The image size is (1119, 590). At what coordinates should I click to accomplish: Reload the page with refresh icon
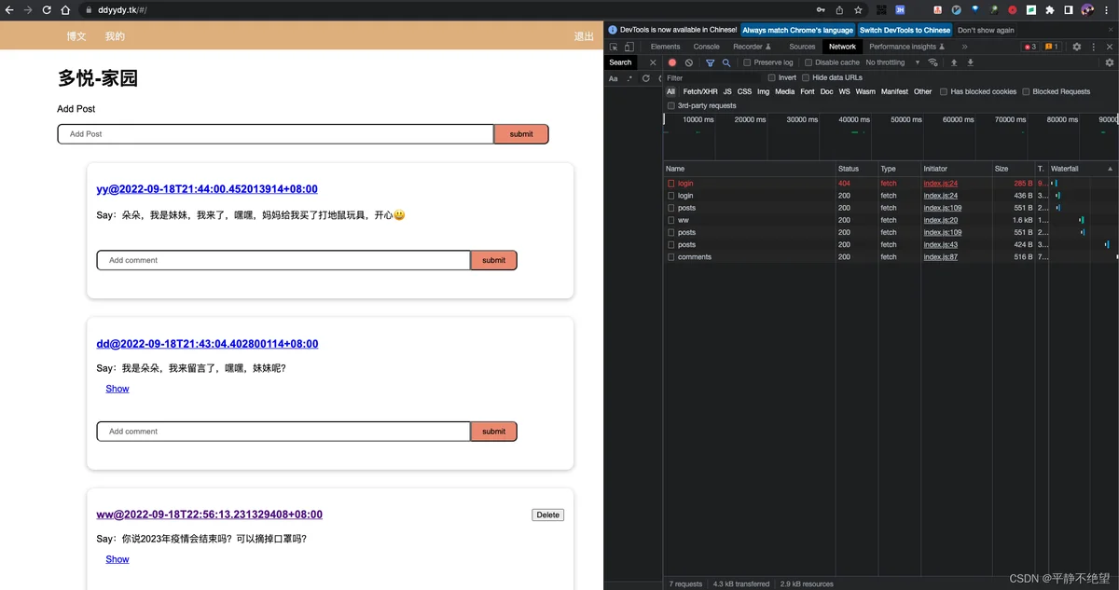(x=47, y=10)
